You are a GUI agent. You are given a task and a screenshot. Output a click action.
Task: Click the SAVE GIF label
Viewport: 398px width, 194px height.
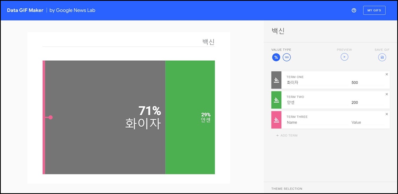pyautogui.click(x=382, y=50)
